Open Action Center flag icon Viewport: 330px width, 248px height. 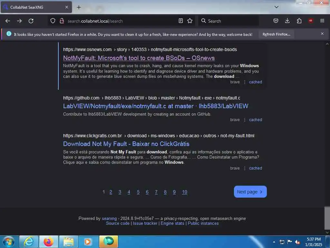tap(290, 242)
